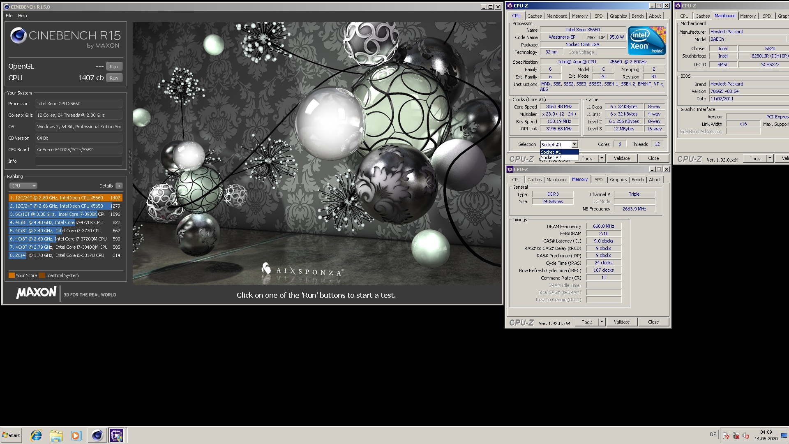Screen dimensions: 789x444
Task: Click the Intel Xeon inside logo in CPU-Z
Action: 647,41
